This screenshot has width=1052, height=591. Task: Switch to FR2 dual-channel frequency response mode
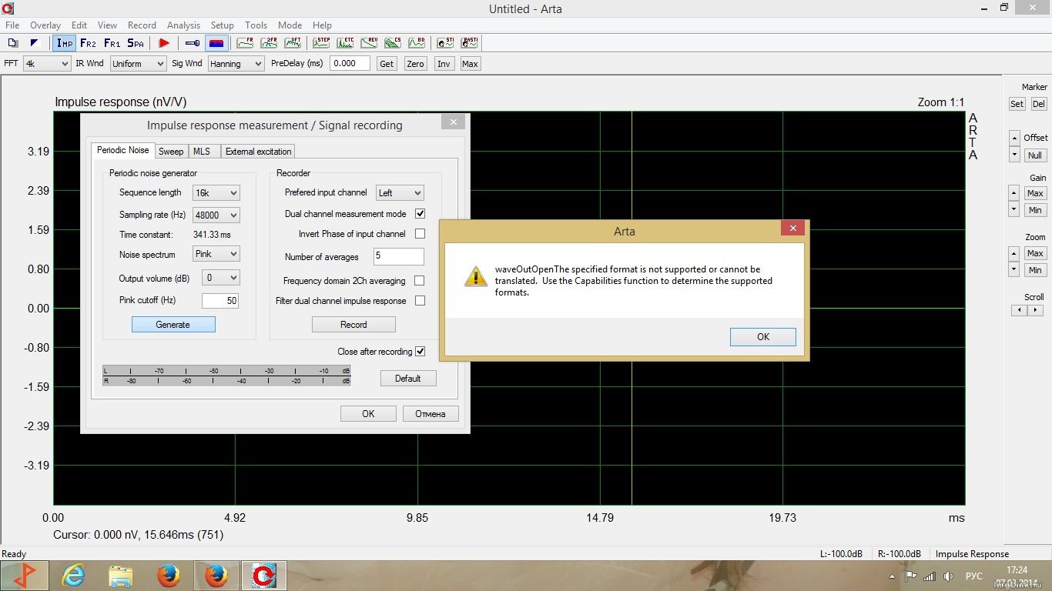coord(88,43)
